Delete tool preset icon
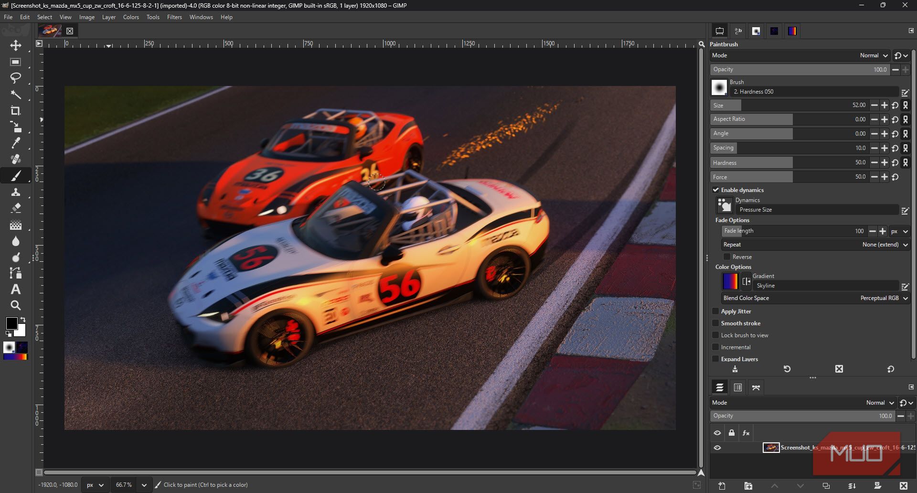 click(839, 369)
